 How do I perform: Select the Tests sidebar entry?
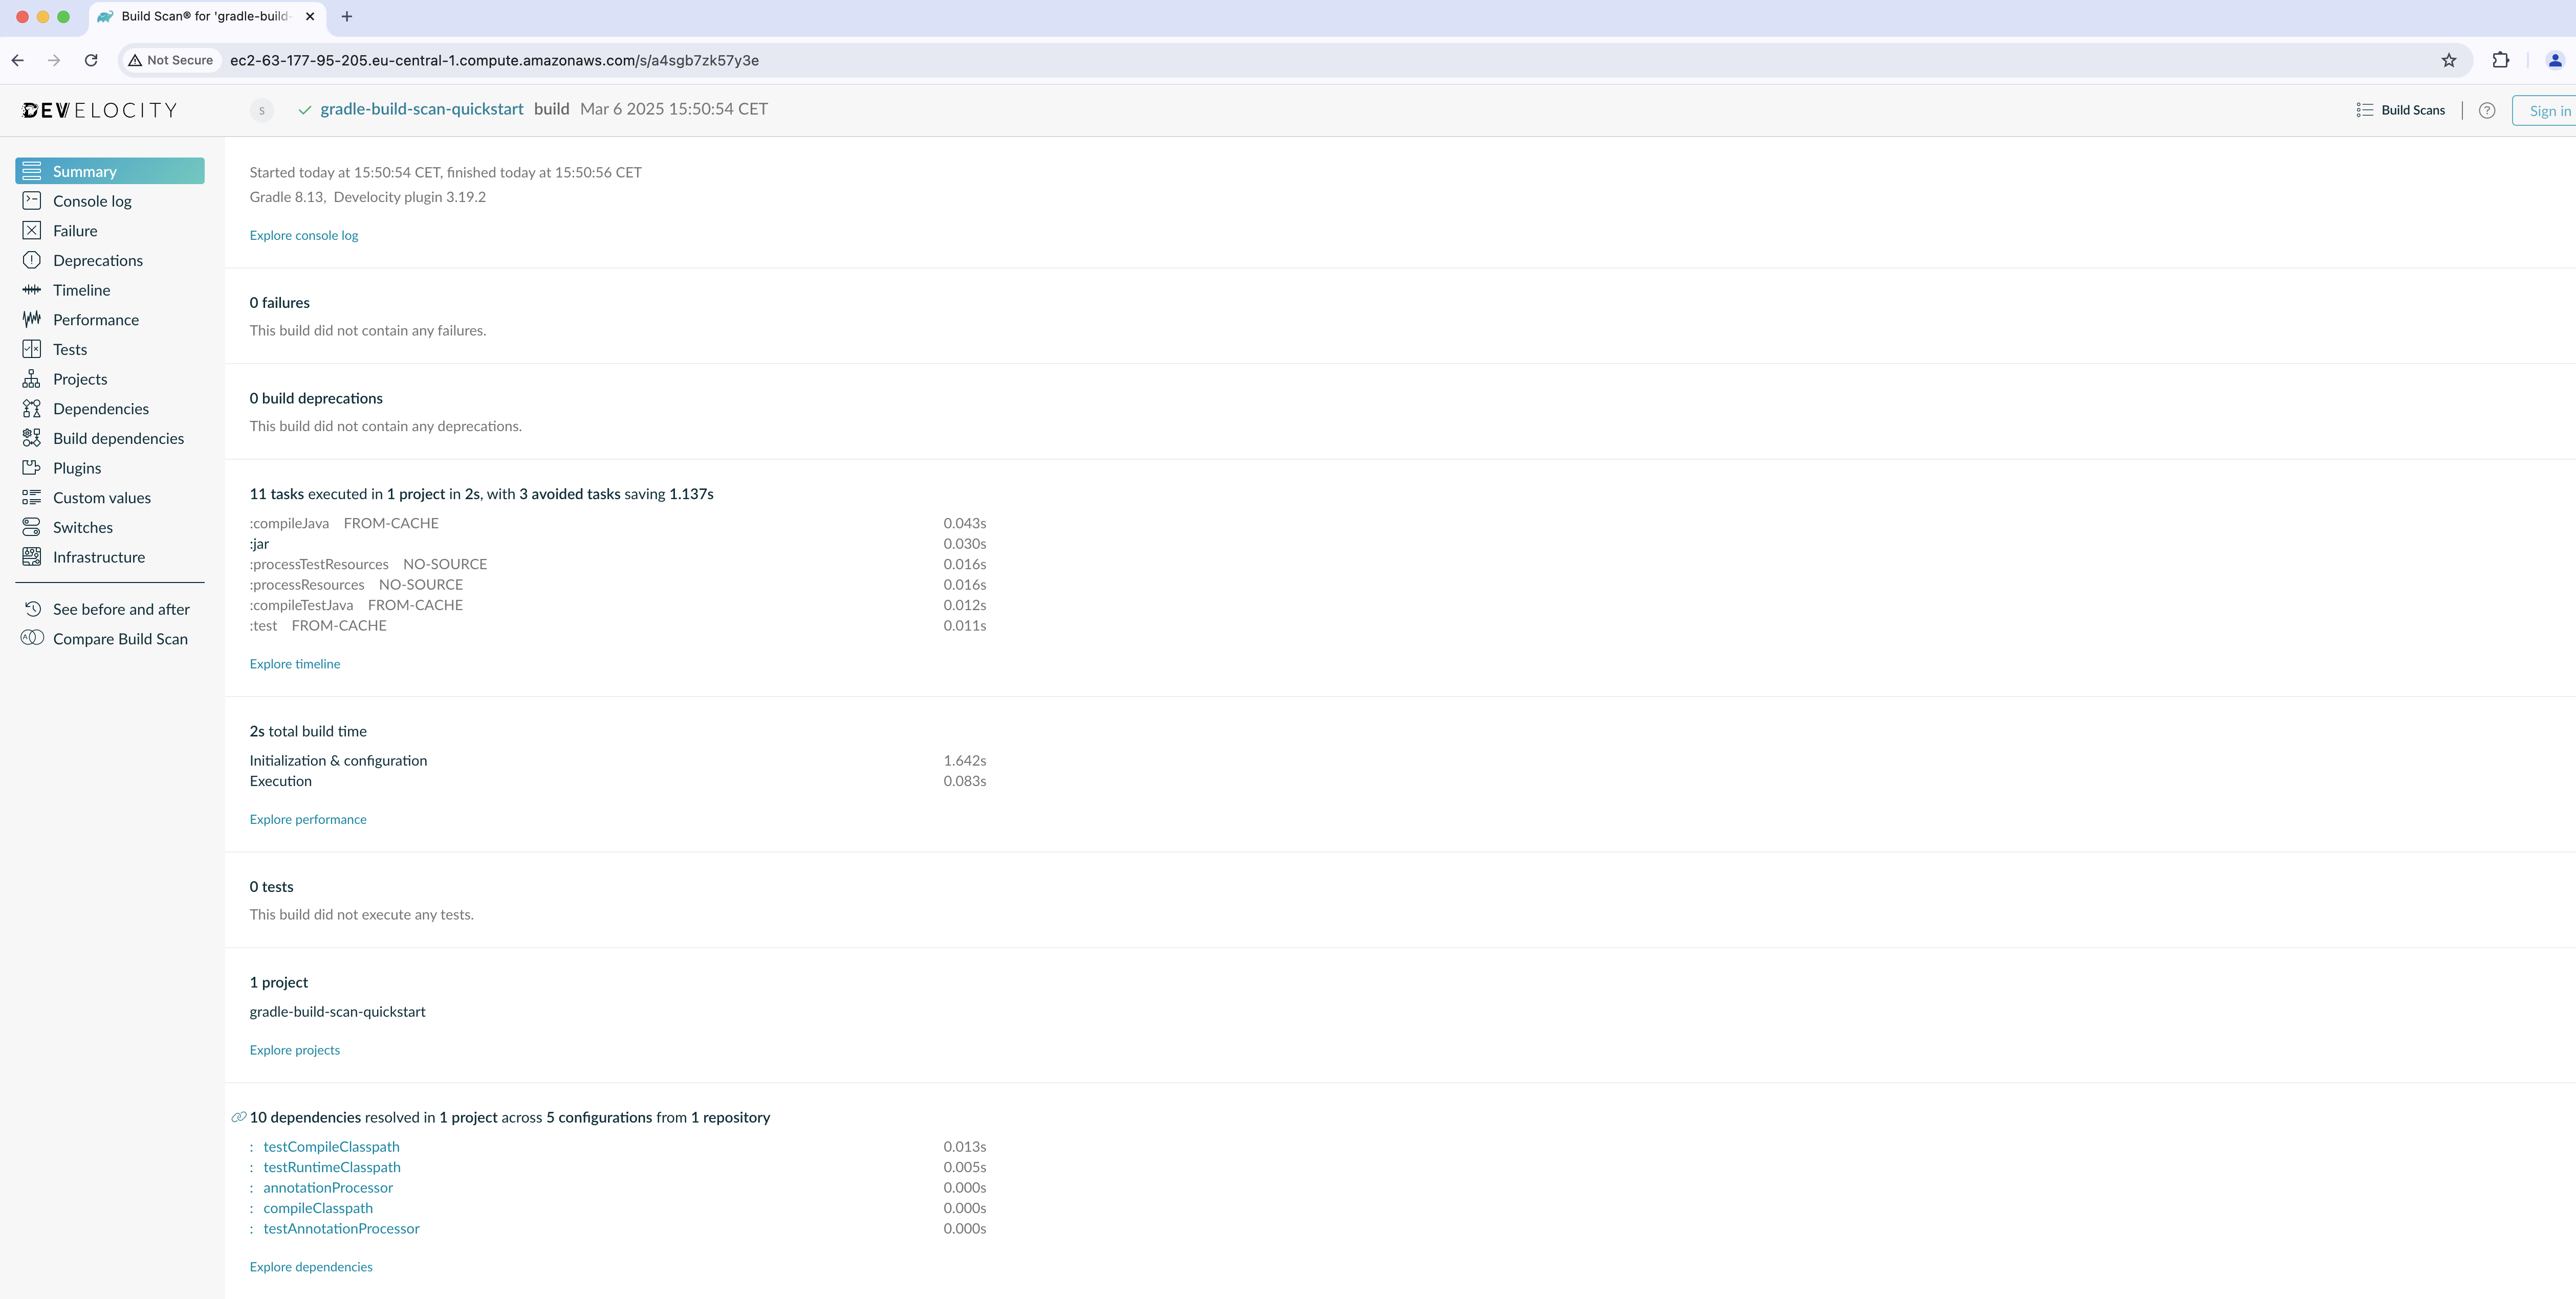[69, 350]
